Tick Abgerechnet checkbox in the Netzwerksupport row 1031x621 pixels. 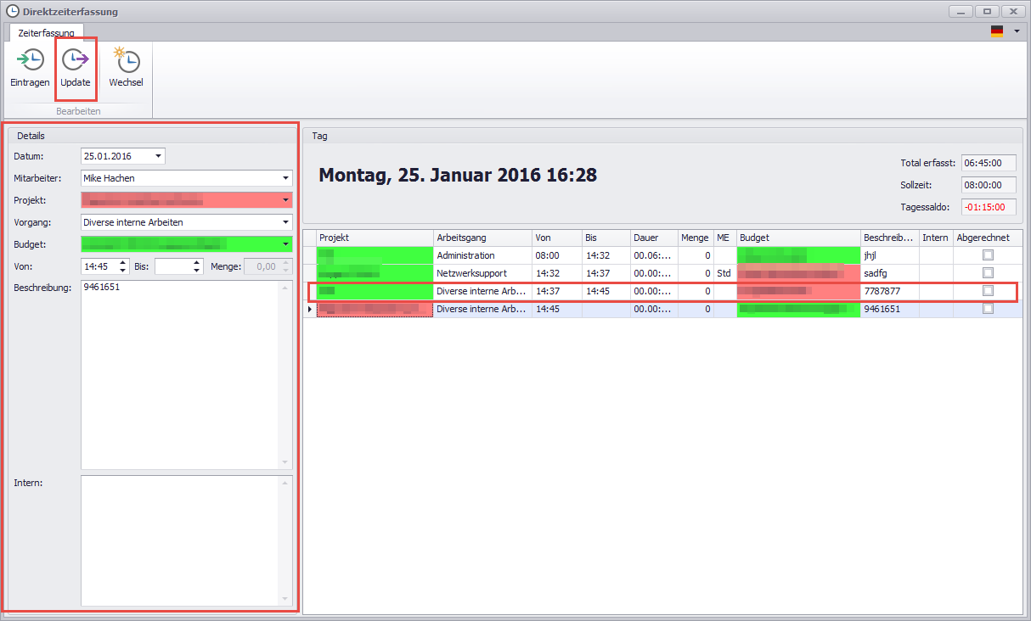[x=987, y=273]
